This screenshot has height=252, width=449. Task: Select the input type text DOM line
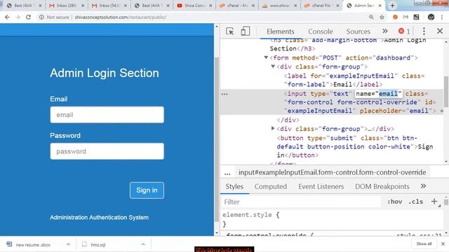pos(332,102)
